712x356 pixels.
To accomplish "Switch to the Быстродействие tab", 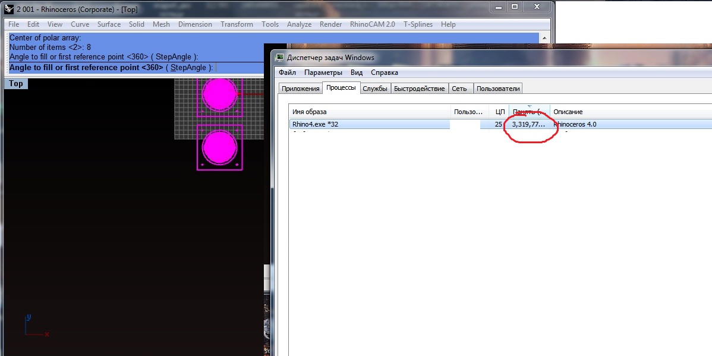I will pos(420,89).
